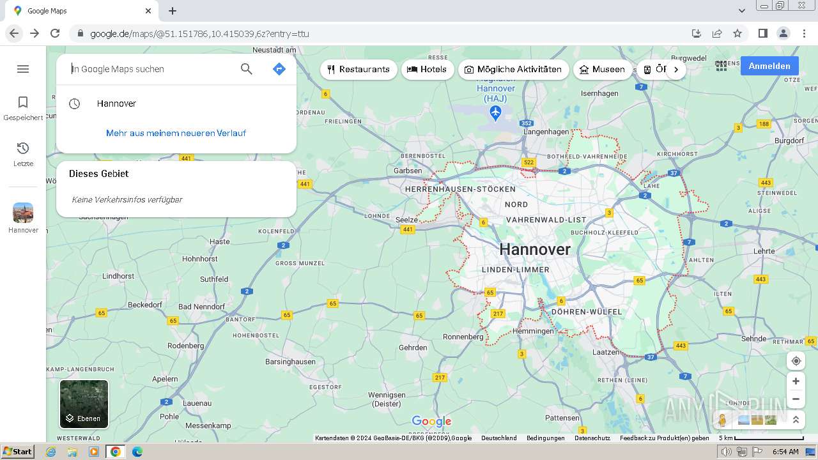Launch Internet Explorer from taskbar
The height and width of the screenshot is (460, 818).
click(x=50, y=452)
